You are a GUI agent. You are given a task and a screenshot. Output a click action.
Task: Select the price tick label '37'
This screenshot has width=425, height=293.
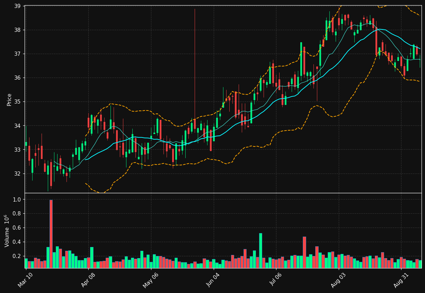pyautogui.click(x=17, y=54)
